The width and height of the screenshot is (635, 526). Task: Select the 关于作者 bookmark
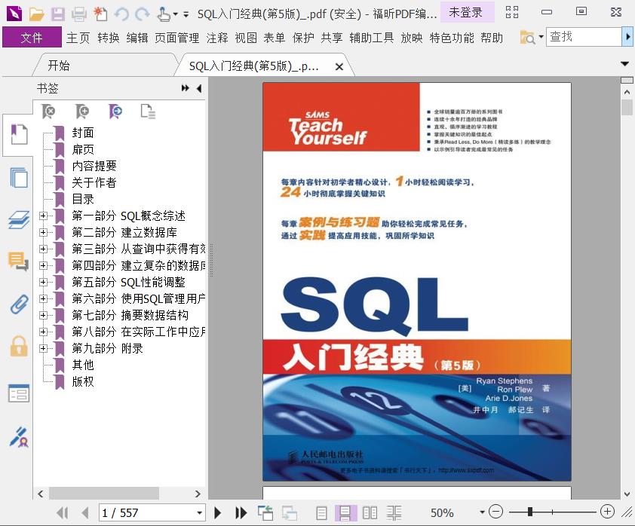pyautogui.click(x=94, y=182)
